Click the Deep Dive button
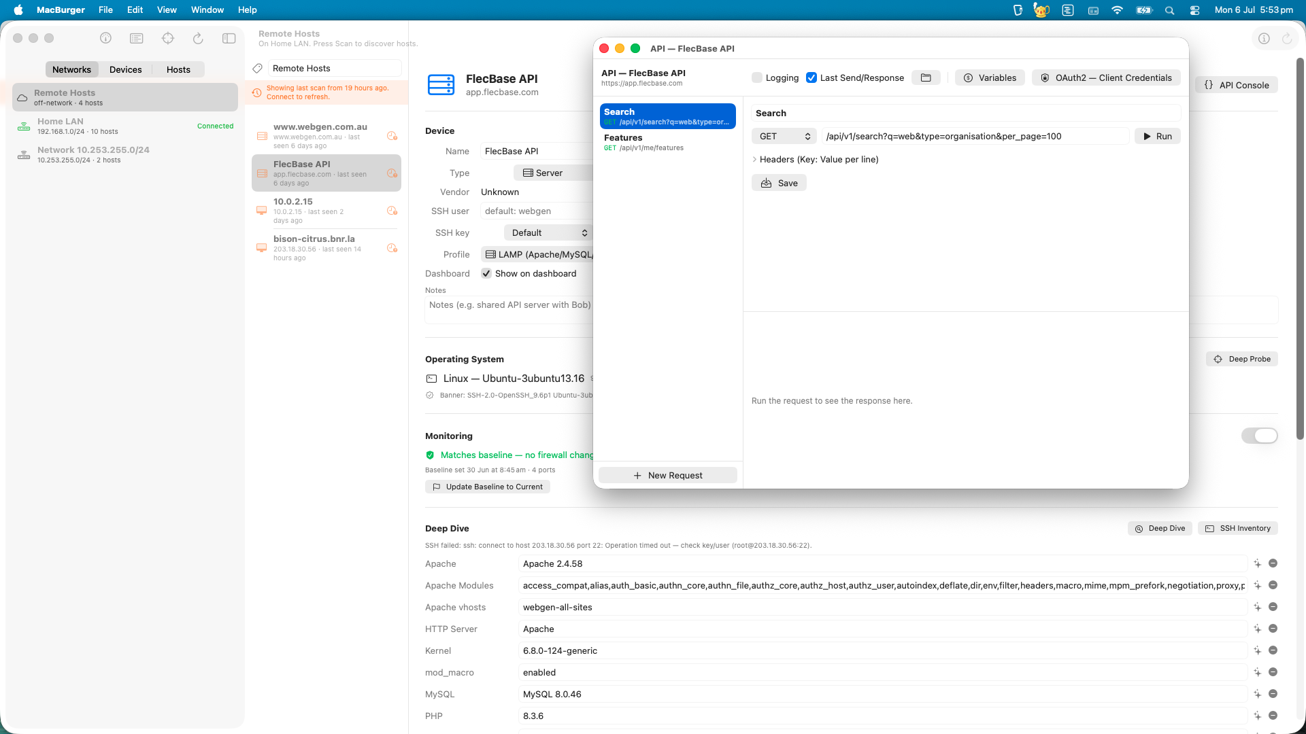 (1160, 528)
